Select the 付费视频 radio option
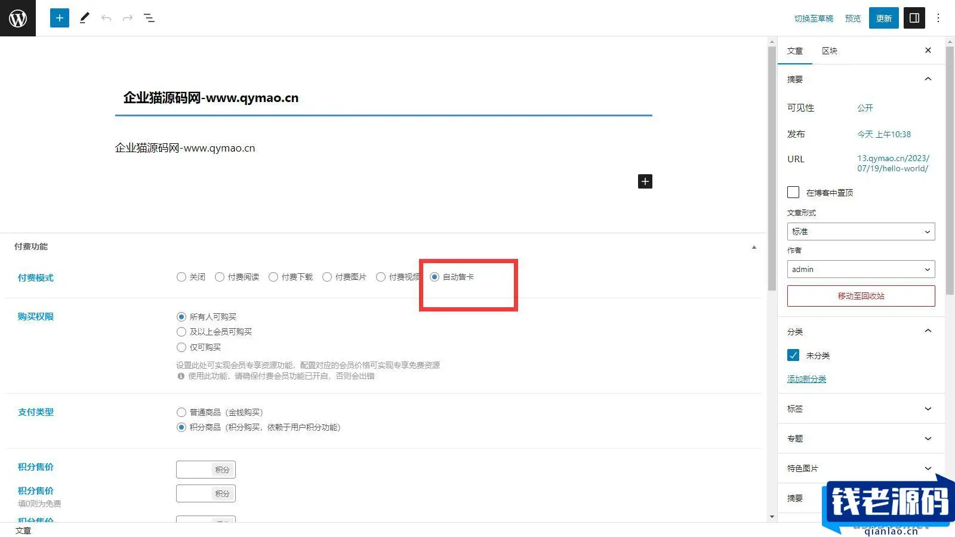 coord(381,277)
